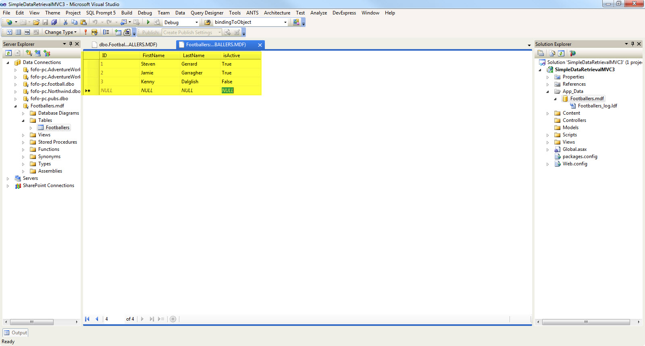Select Web.config in Solution Explorer
This screenshot has width=645, height=346.
[575, 164]
